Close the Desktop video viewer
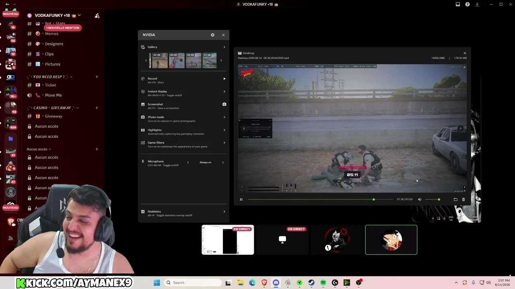Screen dimensions: 515x289 click(x=465, y=53)
